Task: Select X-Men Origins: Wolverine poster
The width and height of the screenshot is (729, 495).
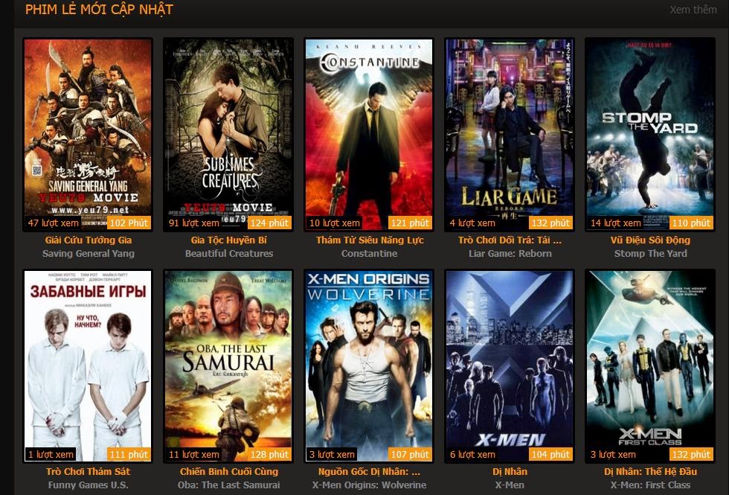Action: click(x=369, y=365)
